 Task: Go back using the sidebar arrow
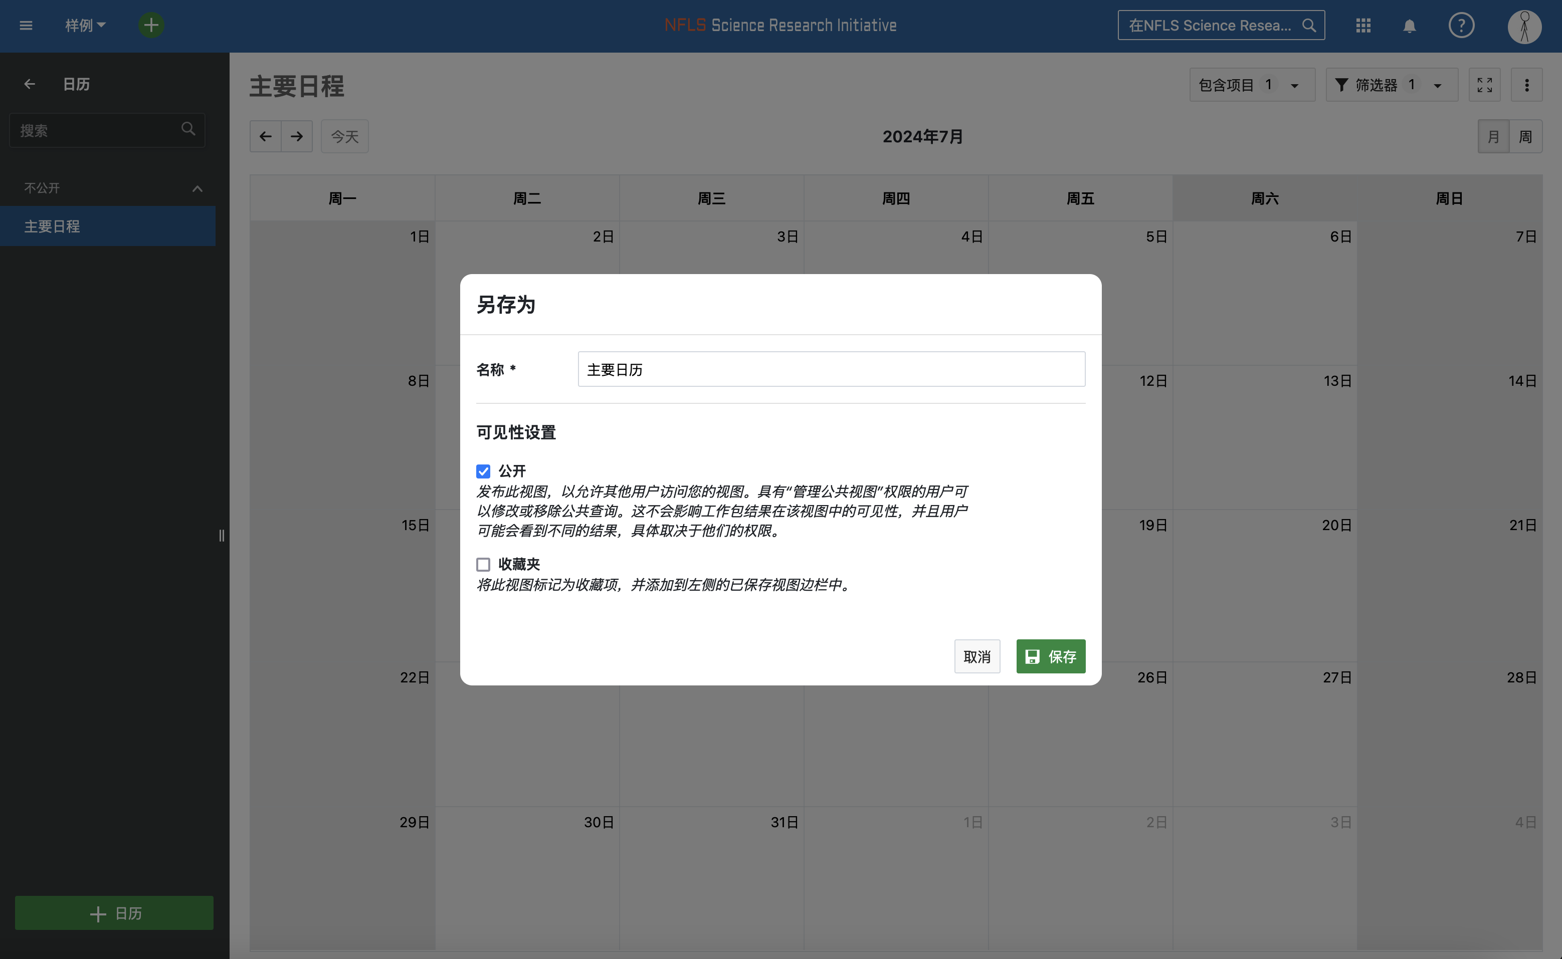pos(29,84)
